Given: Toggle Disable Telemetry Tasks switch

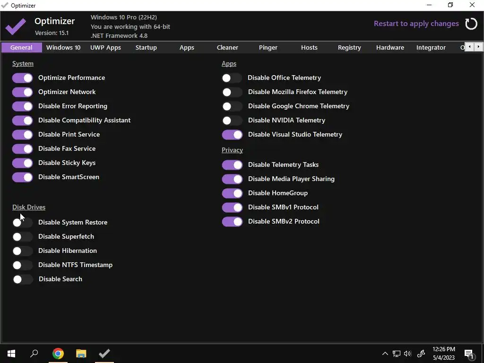Looking at the screenshot, I should pyautogui.click(x=232, y=165).
